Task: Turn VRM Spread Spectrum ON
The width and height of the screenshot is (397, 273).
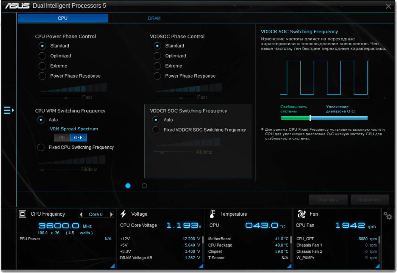Action: [x=62, y=138]
